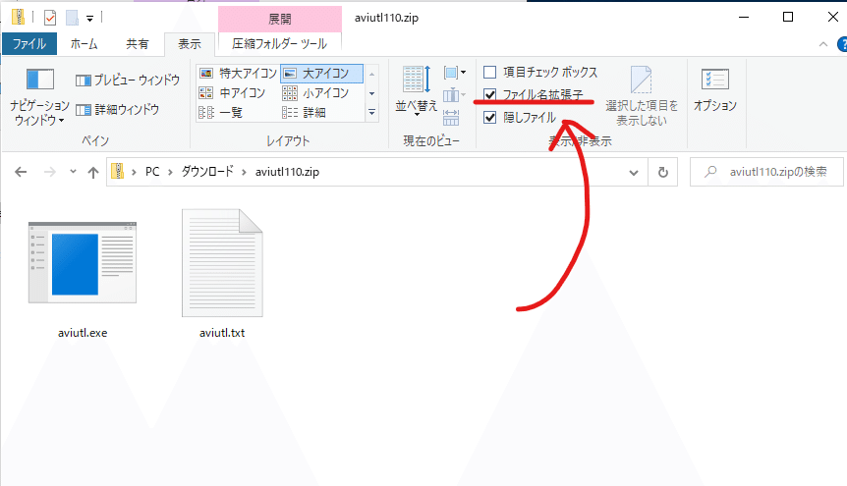Toggle the 詳細ウィンドウ pane

click(118, 110)
